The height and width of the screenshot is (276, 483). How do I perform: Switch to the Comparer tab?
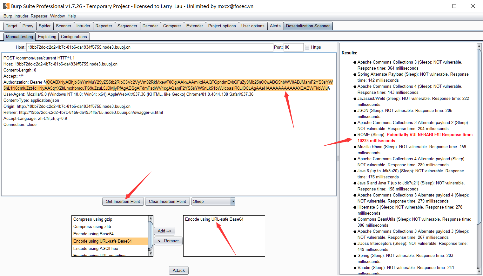click(172, 26)
